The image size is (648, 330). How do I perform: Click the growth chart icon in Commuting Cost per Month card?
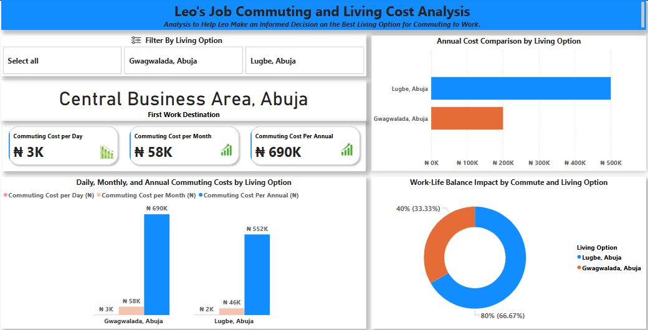tap(226, 150)
